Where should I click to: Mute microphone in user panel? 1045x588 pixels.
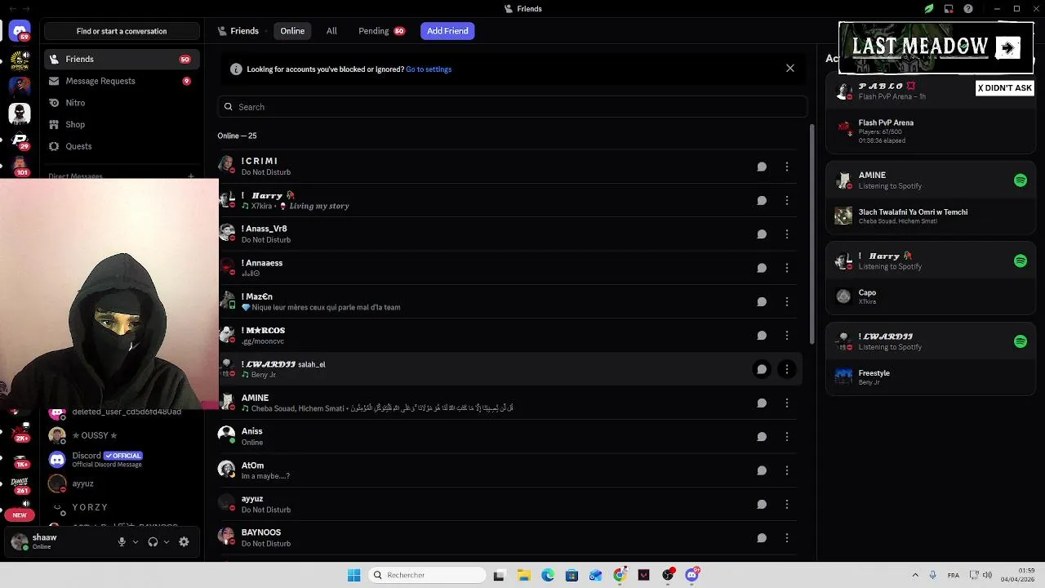[122, 541]
